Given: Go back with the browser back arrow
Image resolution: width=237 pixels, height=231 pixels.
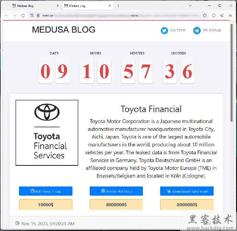Looking at the screenshot, I should (6, 16).
